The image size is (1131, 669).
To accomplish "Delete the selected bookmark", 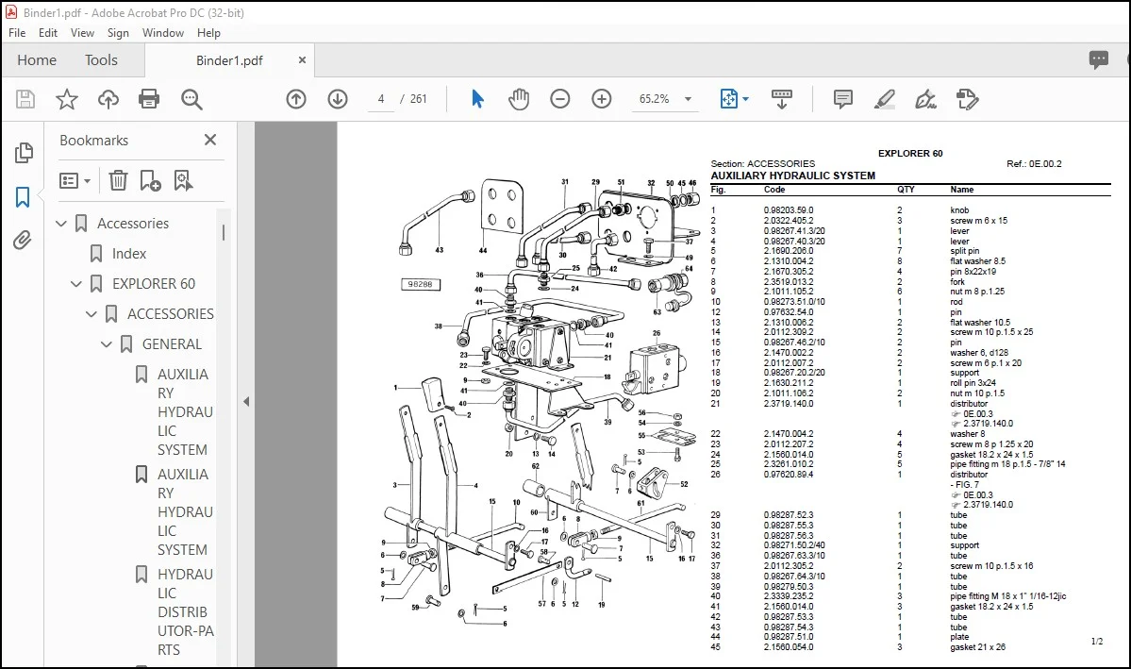I will click(118, 180).
